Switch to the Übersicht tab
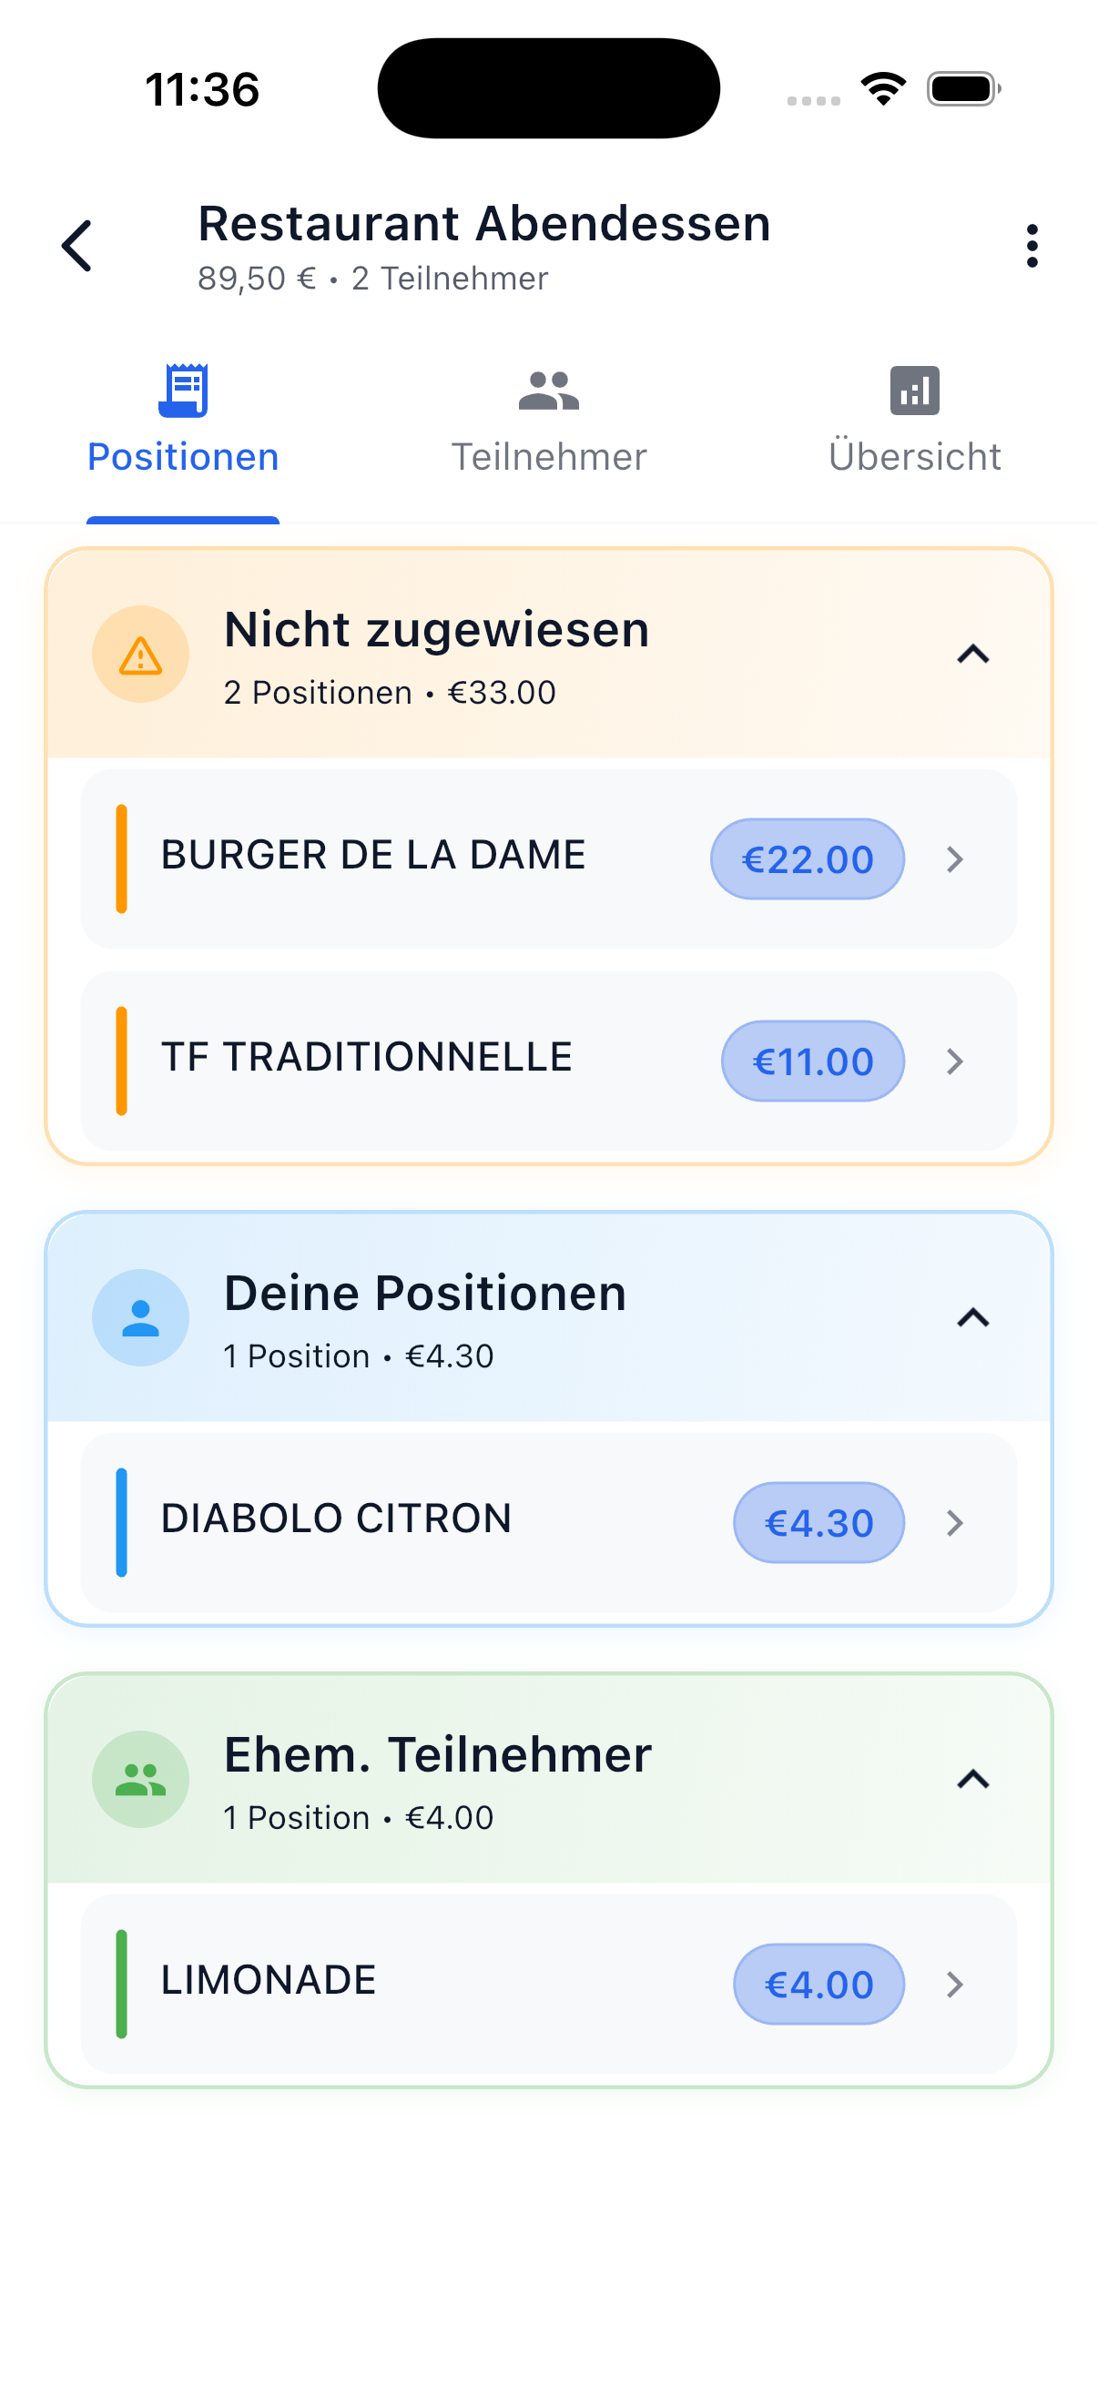 [x=914, y=456]
